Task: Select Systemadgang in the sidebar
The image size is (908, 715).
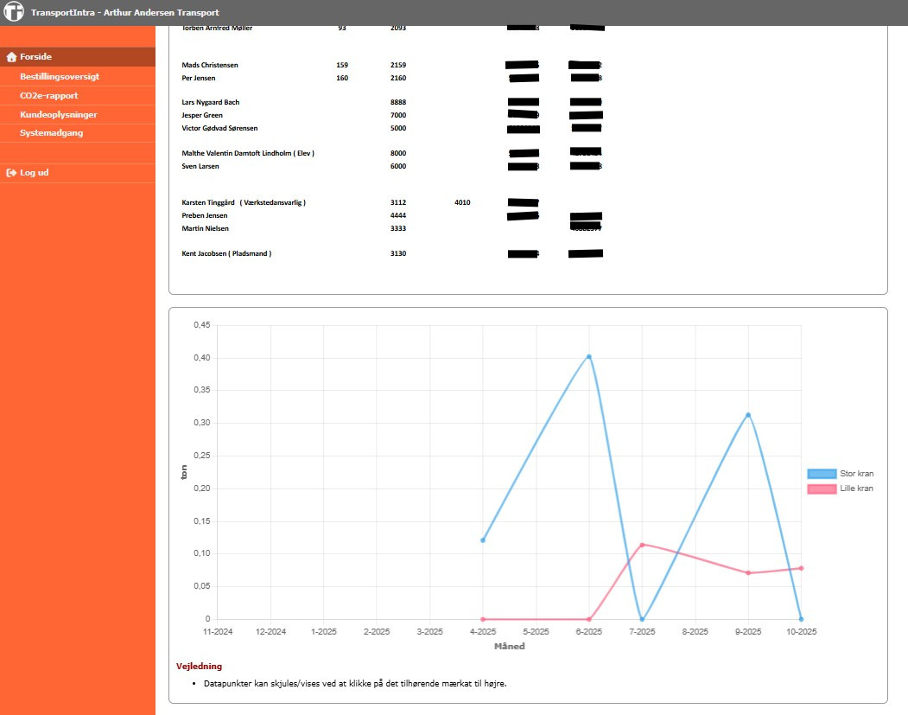Action: pyautogui.click(x=52, y=133)
